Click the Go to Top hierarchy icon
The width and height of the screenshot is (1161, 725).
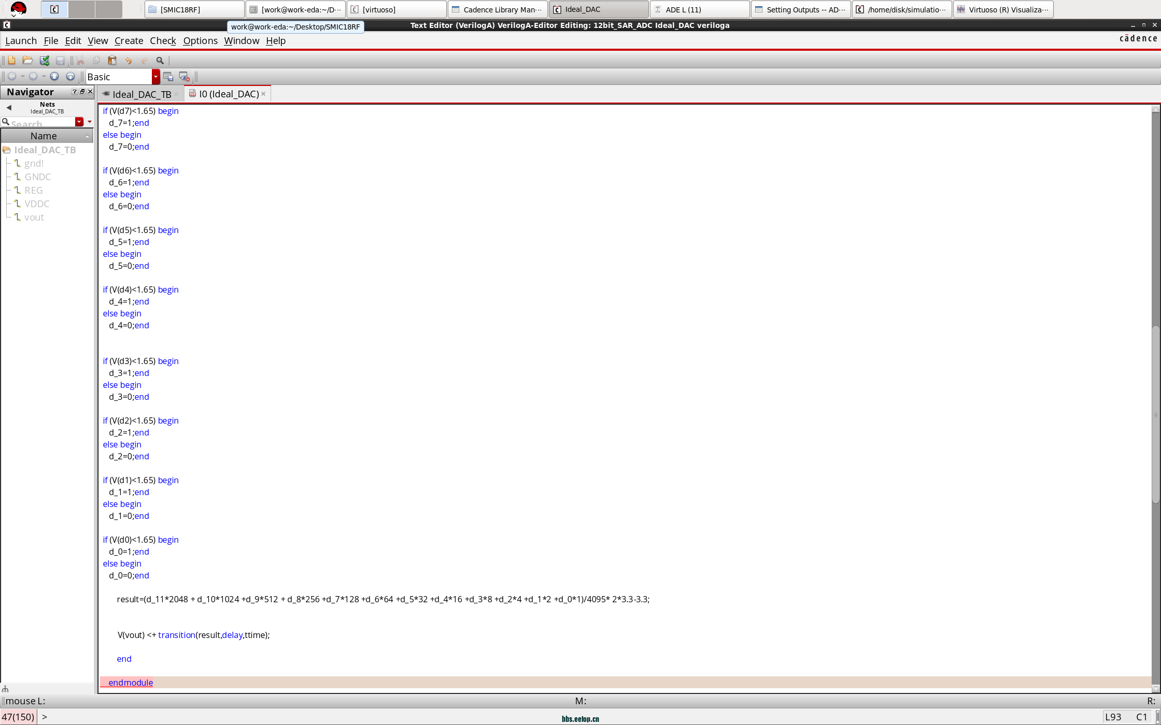(70, 77)
